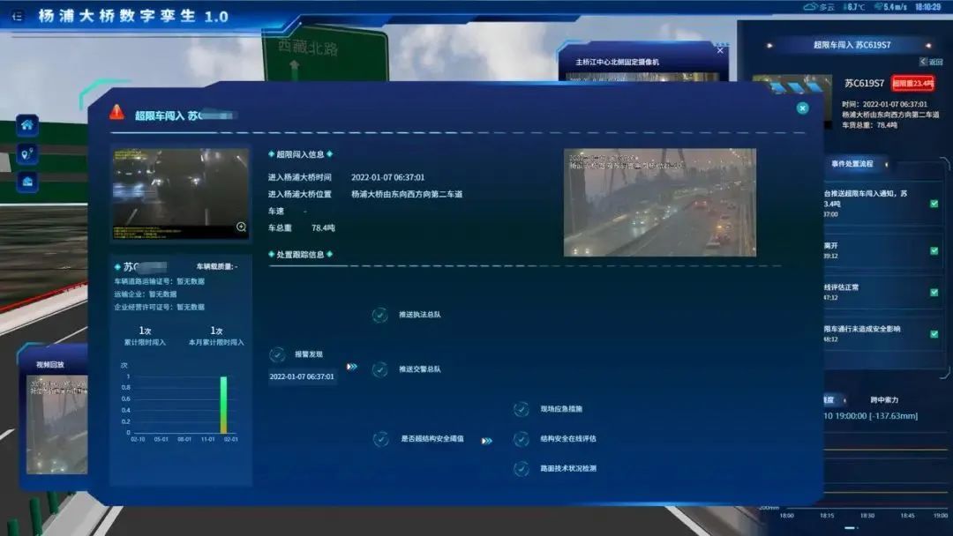Expand the arrow after 是否超结构安全阈值
The width and height of the screenshot is (953, 536).
click(x=487, y=441)
